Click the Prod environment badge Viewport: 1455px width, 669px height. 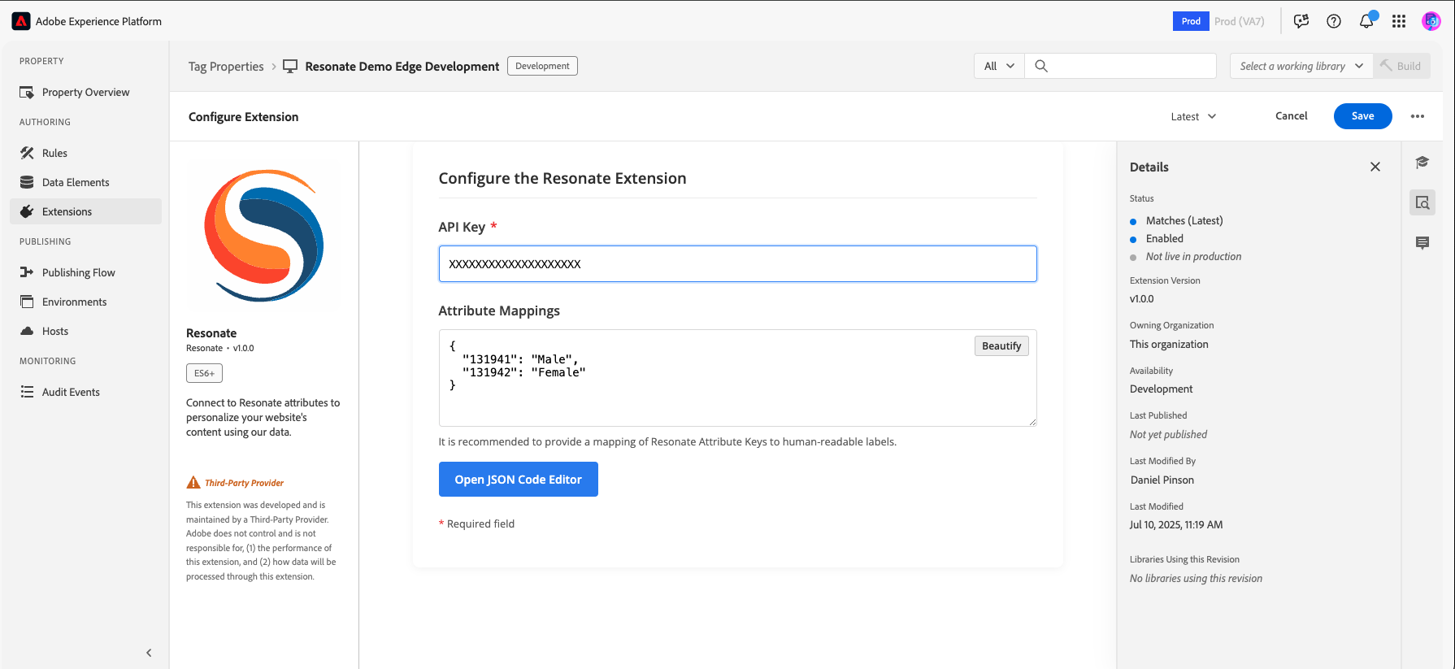tap(1191, 21)
